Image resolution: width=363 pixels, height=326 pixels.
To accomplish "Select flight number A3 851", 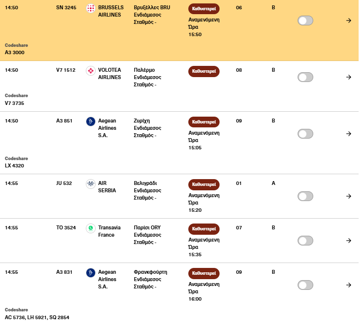I will pyautogui.click(x=64, y=121).
